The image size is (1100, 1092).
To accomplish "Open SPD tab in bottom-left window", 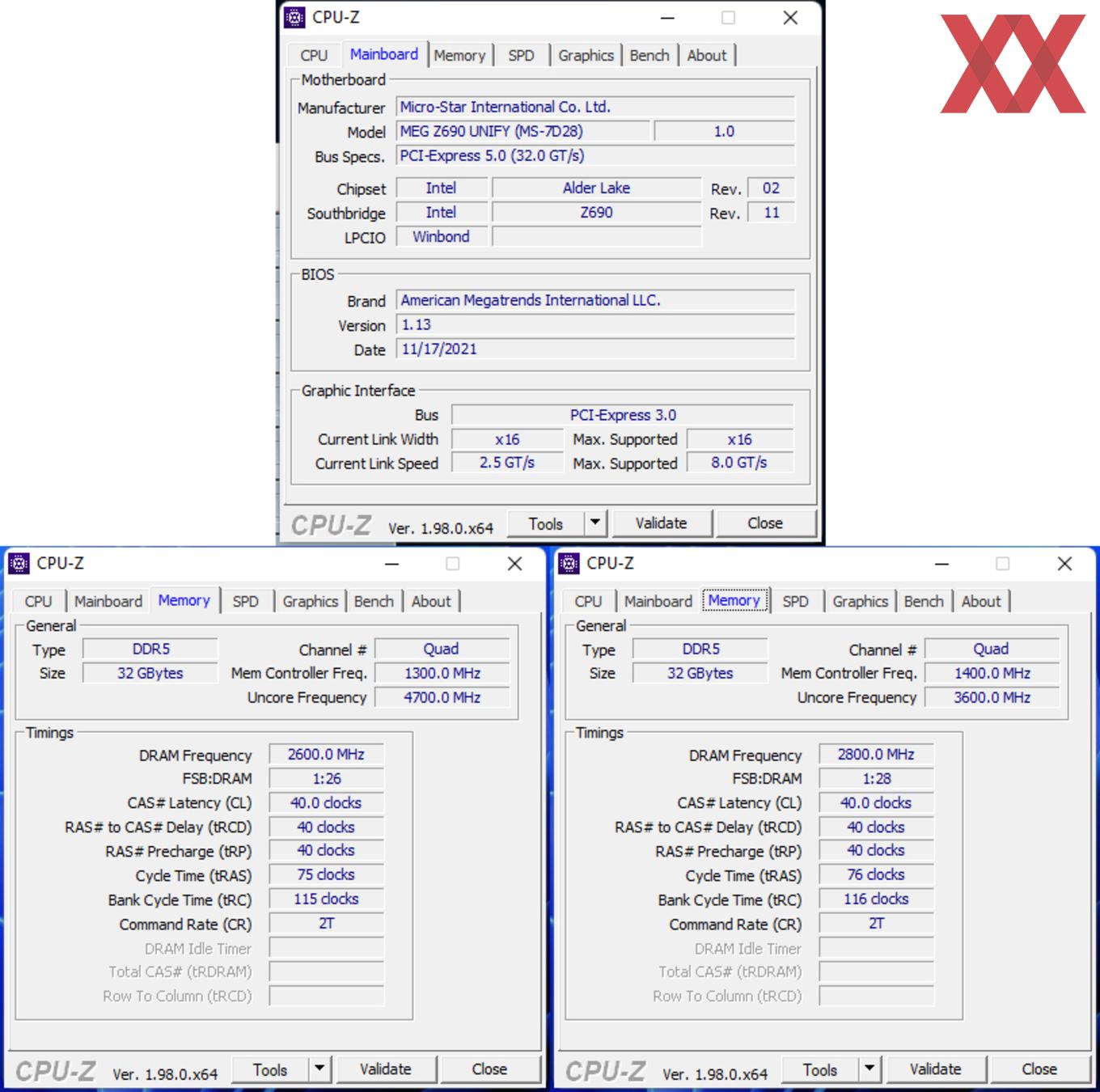I will click(x=245, y=601).
